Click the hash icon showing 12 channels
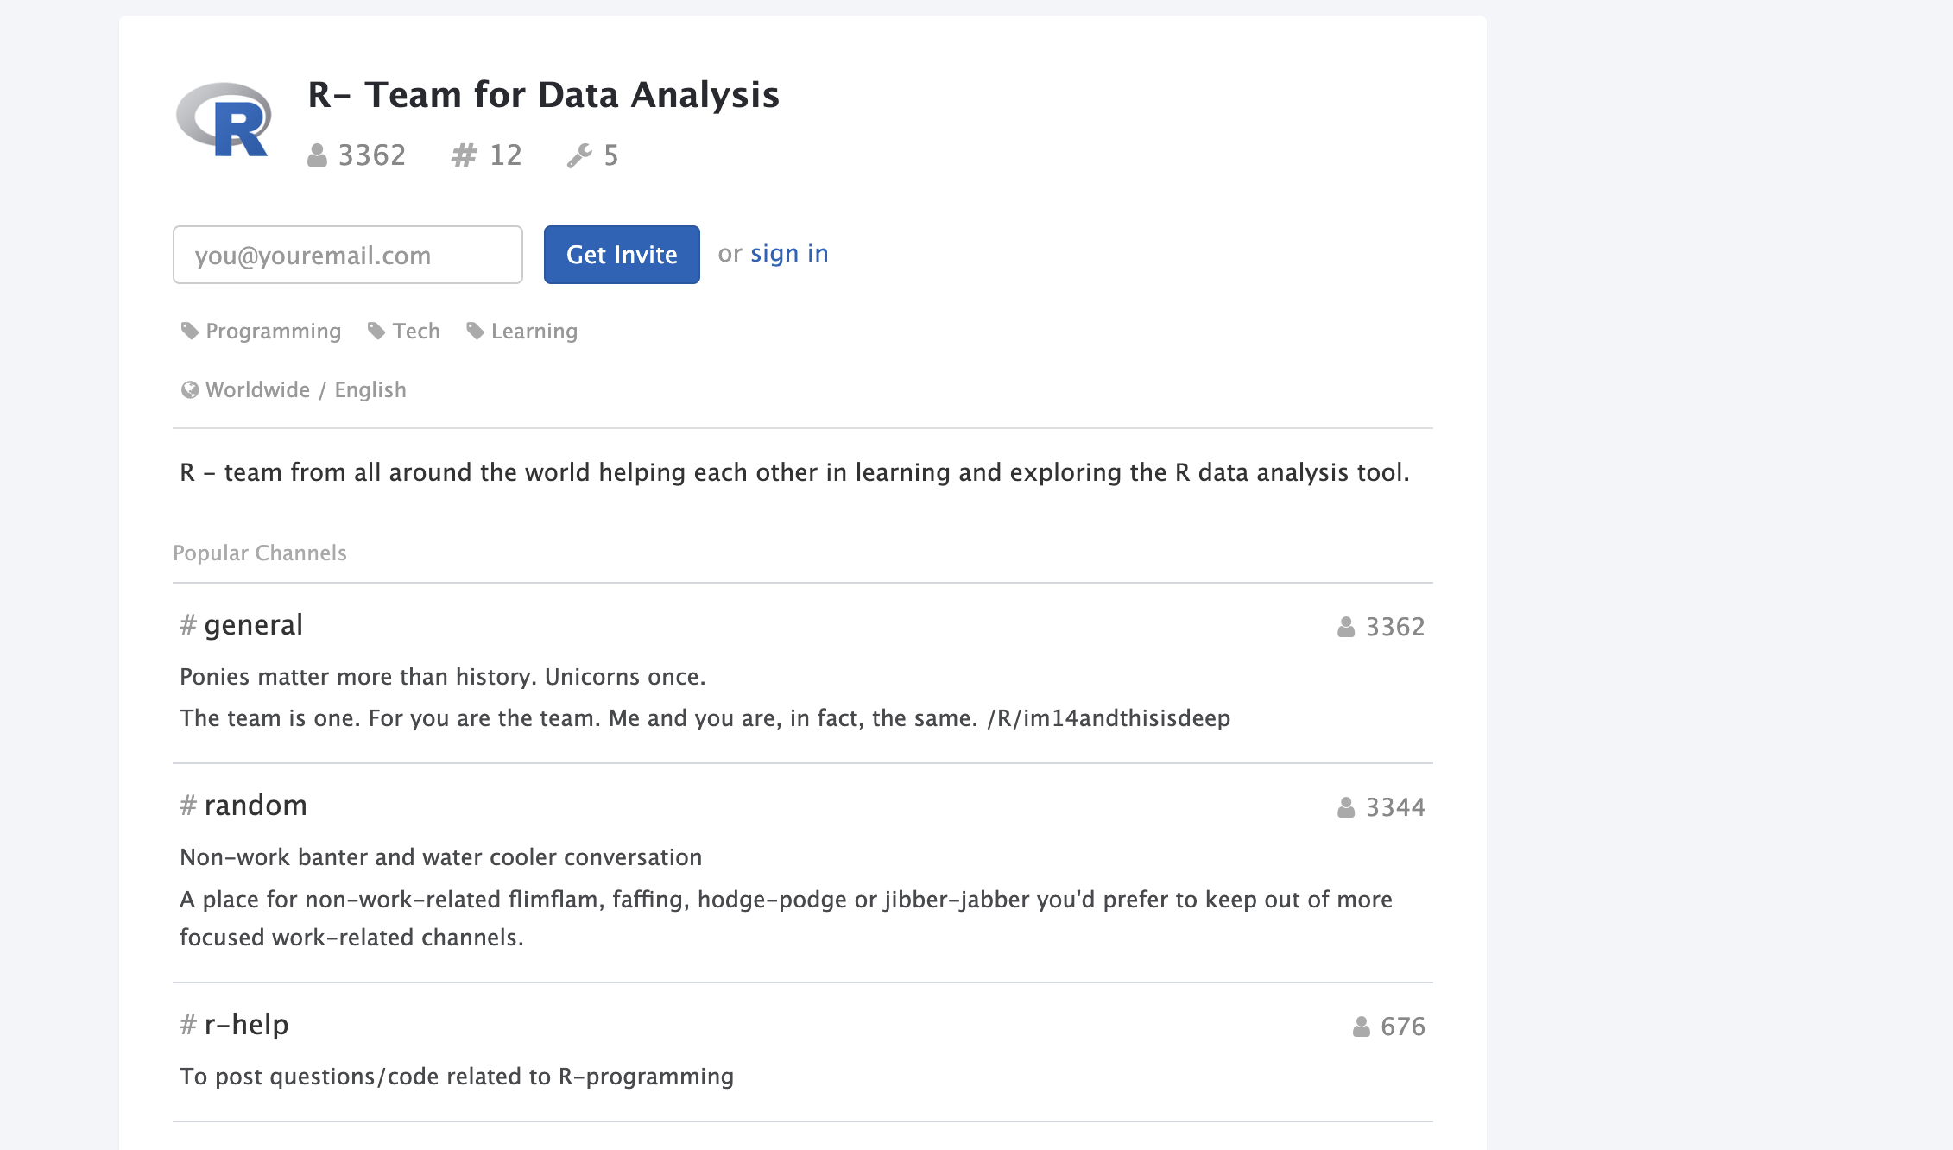 click(463, 155)
